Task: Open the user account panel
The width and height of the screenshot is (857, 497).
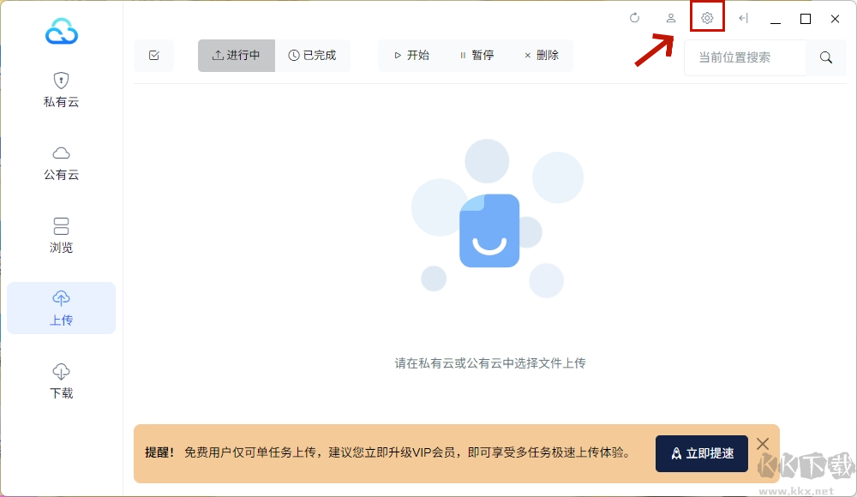Action: click(x=670, y=17)
